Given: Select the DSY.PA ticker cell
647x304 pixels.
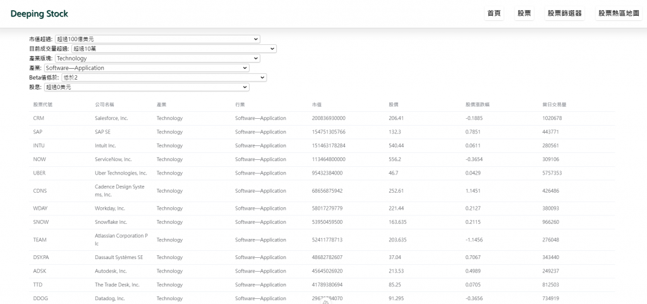Looking at the screenshot, I should [x=41, y=257].
